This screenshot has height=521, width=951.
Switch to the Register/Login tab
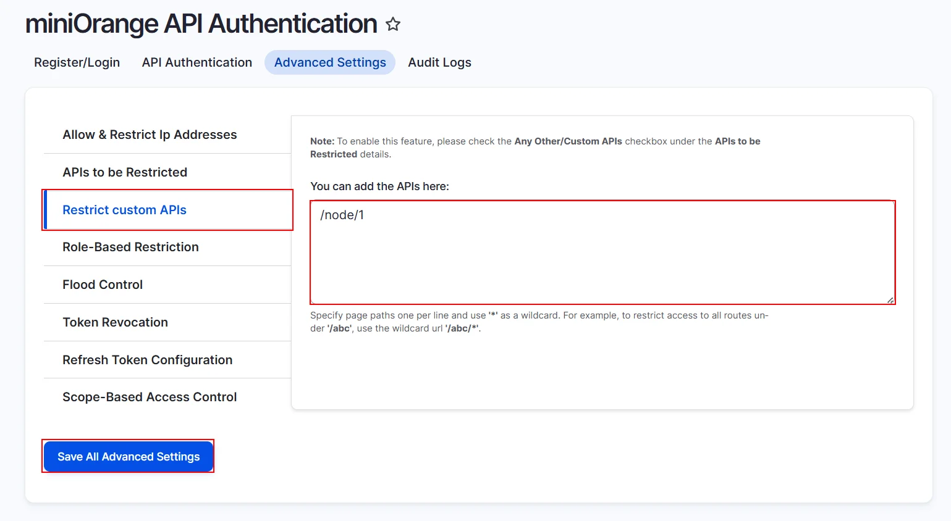(x=77, y=62)
